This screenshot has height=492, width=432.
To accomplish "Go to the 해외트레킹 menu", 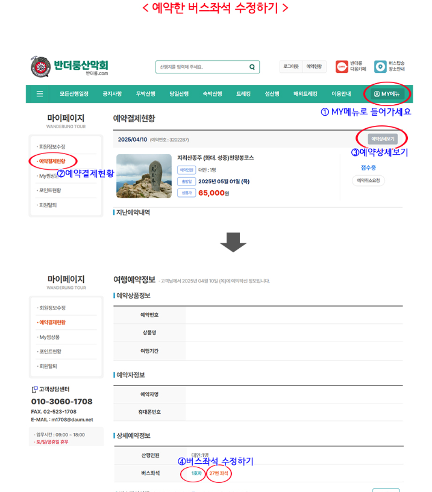I will [305, 94].
